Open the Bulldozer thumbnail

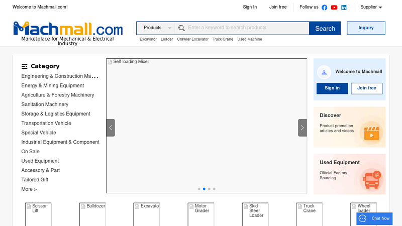click(x=92, y=214)
